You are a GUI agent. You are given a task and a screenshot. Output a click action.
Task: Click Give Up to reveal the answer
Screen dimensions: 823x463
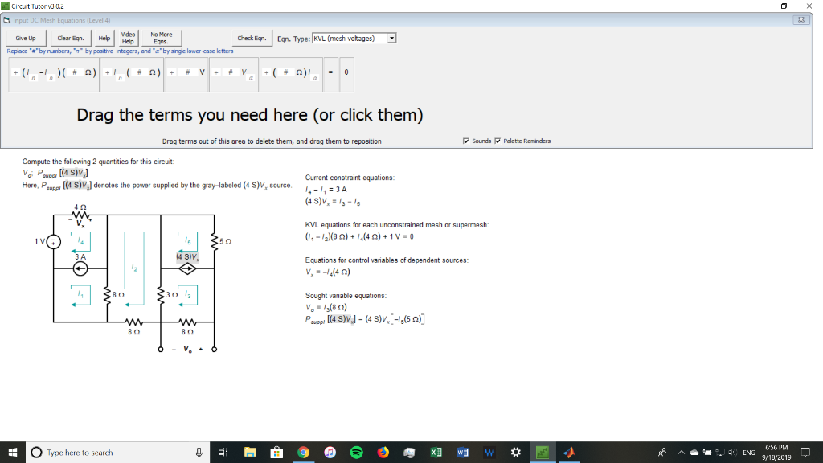tap(25, 38)
